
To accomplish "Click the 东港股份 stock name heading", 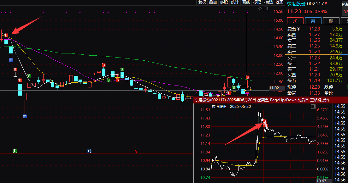I will 296,4.
